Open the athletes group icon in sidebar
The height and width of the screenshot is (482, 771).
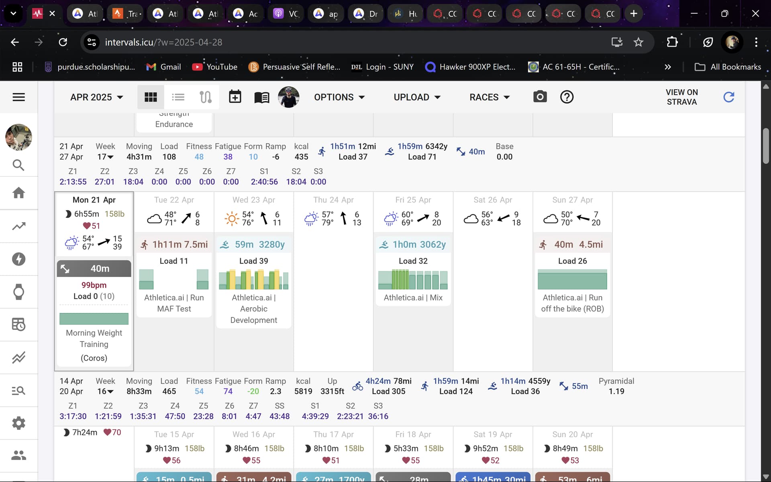tap(18, 455)
